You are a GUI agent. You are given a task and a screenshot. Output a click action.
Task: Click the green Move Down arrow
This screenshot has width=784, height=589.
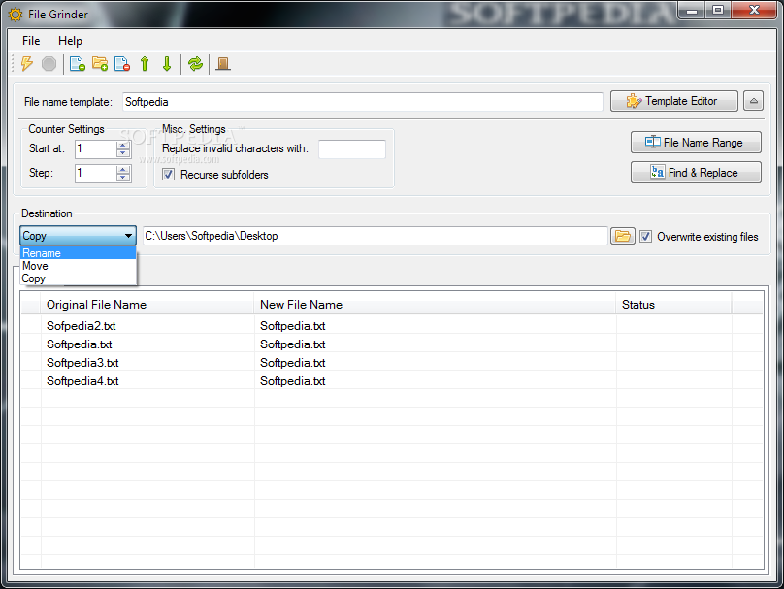pos(167,64)
